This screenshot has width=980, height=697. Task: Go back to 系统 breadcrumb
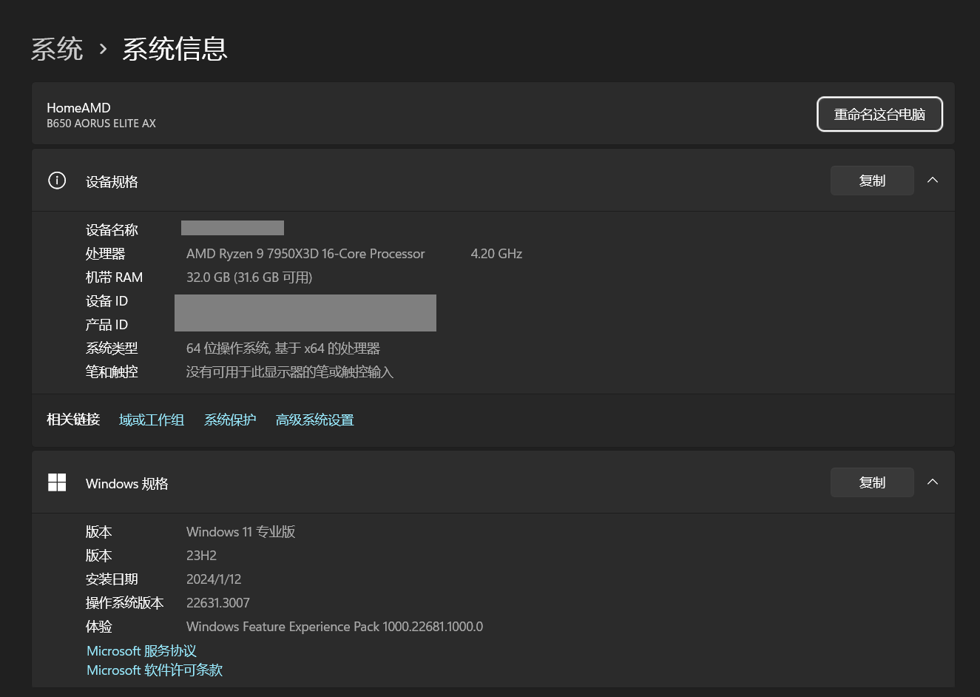click(57, 50)
